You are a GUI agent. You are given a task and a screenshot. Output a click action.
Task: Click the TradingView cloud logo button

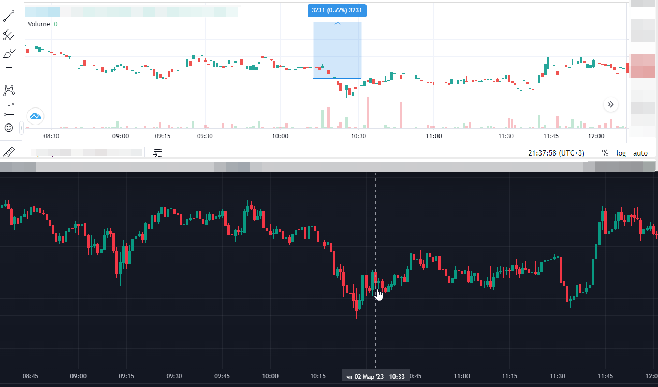pos(36,116)
